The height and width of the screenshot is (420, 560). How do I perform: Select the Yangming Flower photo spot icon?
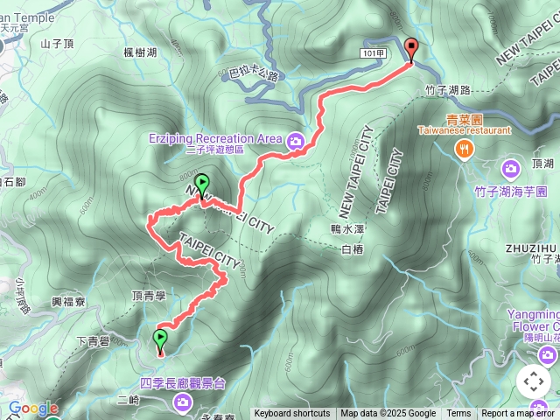547,356
